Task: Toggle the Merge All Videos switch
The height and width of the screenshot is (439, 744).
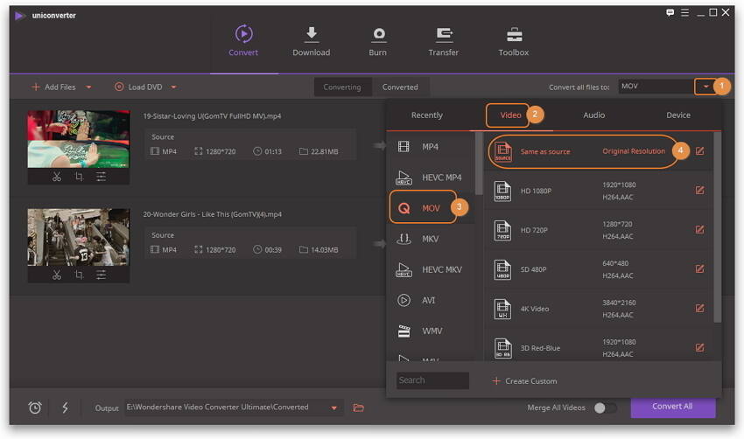Action: (x=604, y=408)
